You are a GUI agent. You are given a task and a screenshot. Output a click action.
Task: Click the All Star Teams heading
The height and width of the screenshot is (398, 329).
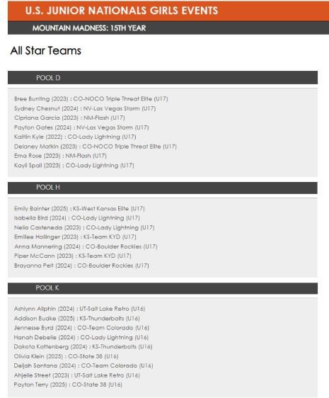[46, 50]
